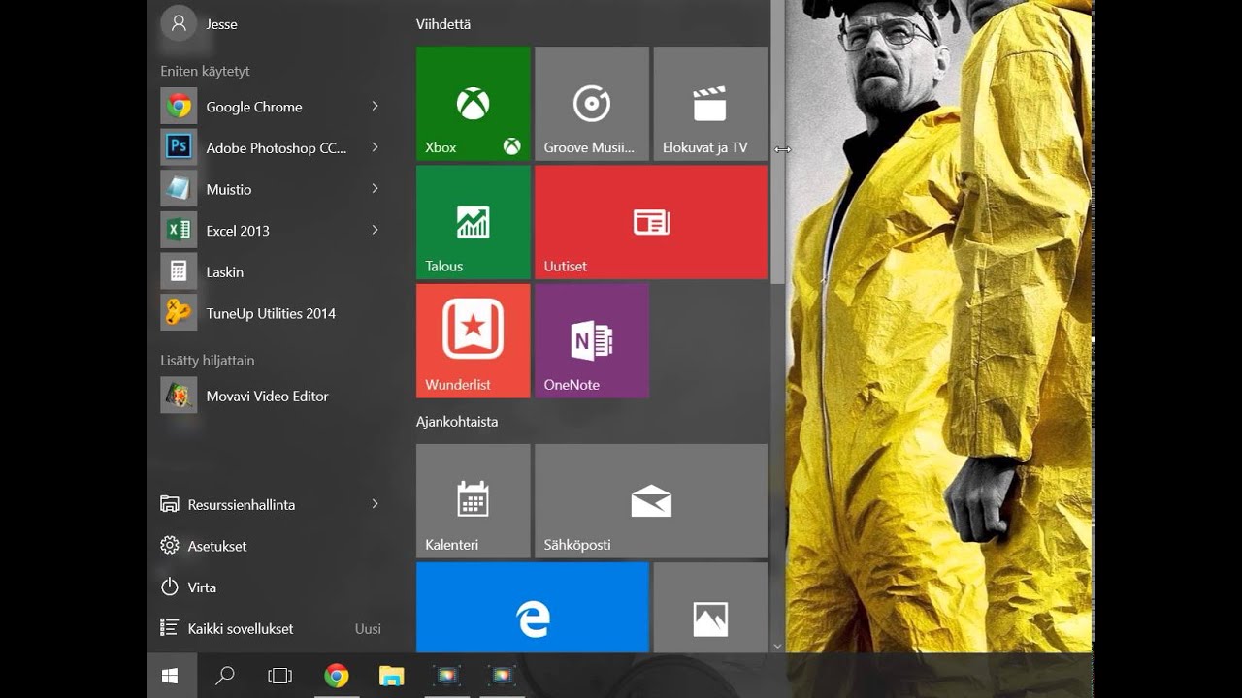Show the Muistio jump list arrow
The height and width of the screenshot is (698, 1242).
point(375,189)
